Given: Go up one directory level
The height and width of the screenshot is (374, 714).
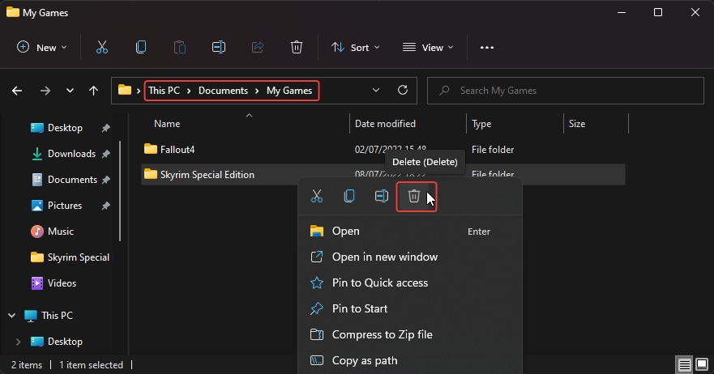Looking at the screenshot, I should (x=94, y=91).
